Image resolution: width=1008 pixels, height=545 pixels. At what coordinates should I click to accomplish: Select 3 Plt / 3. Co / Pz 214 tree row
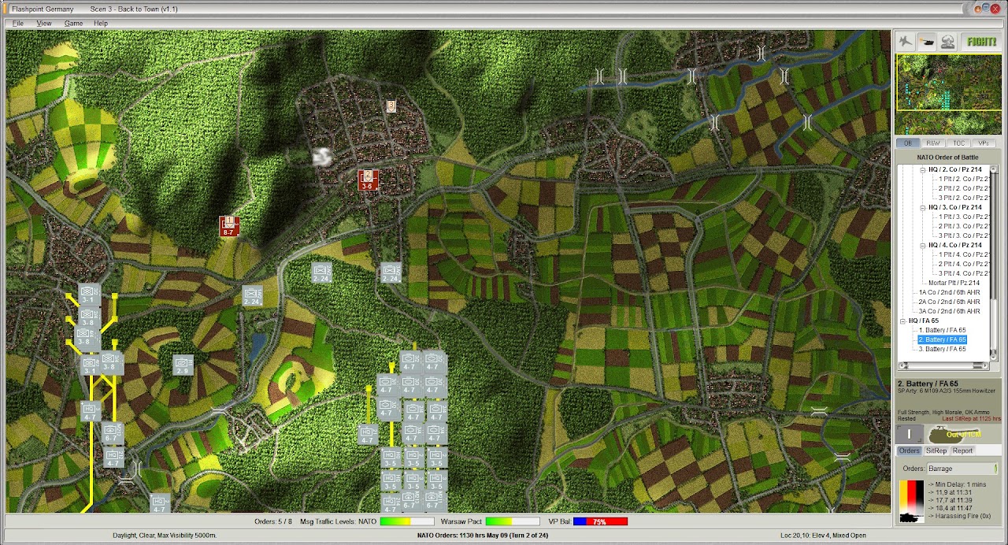tap(963, 235)
